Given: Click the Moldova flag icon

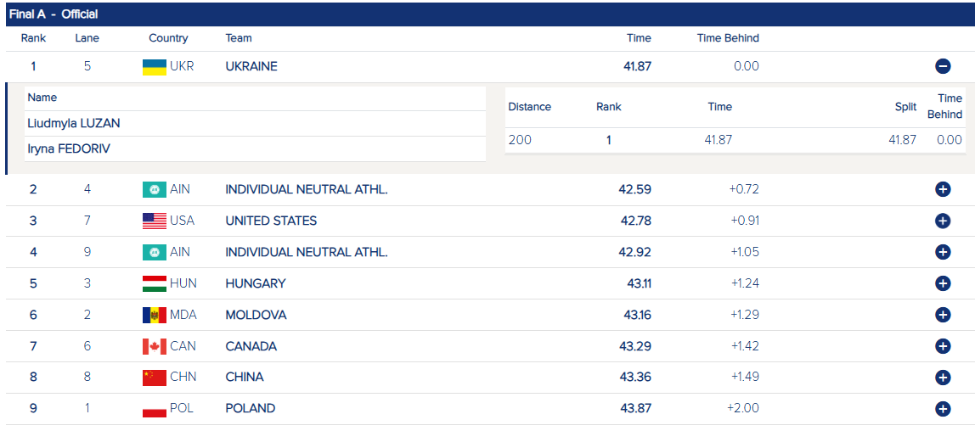Looking at the screenshot, I should click(154, 316).
